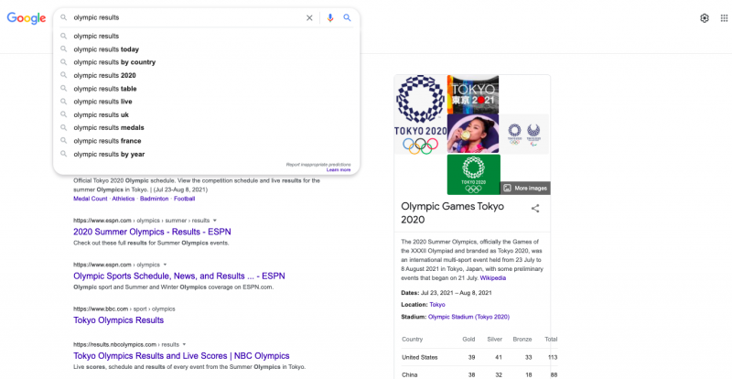This screenshot has width=732, height=379.
Task: Click the United States row in the medal table
Action: pos(479,358)
